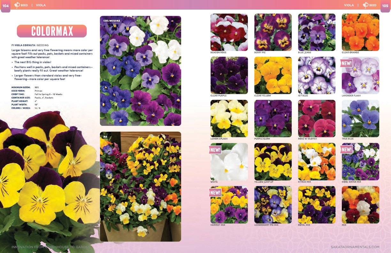Select the Berry Pie flower photo
This screenshot has height=253, width=391.
point(273,32)
